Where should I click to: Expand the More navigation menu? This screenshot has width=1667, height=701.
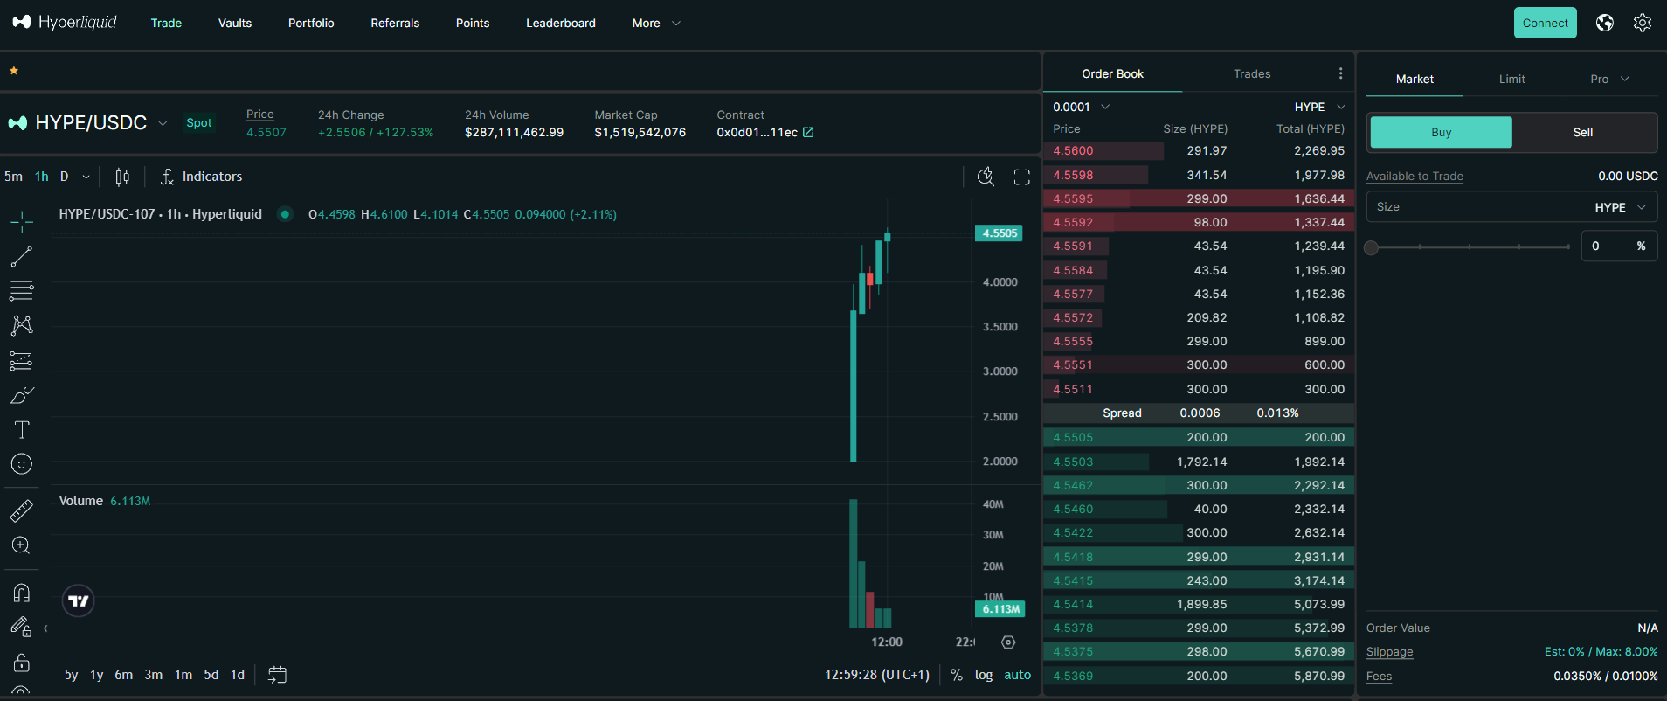(656, 23)
